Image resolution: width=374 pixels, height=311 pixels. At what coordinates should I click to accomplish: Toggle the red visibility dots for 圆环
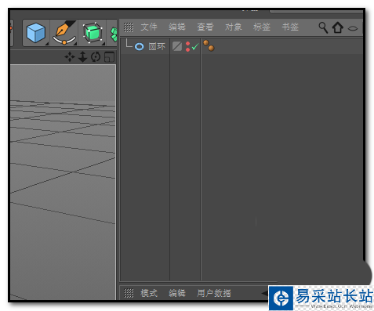pos(187,46)
